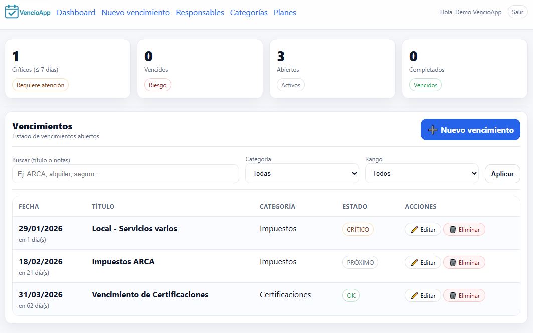
Task: Click the trash icon for Vencimiento de Certificaciones
Action: click(x=452, y=295)
